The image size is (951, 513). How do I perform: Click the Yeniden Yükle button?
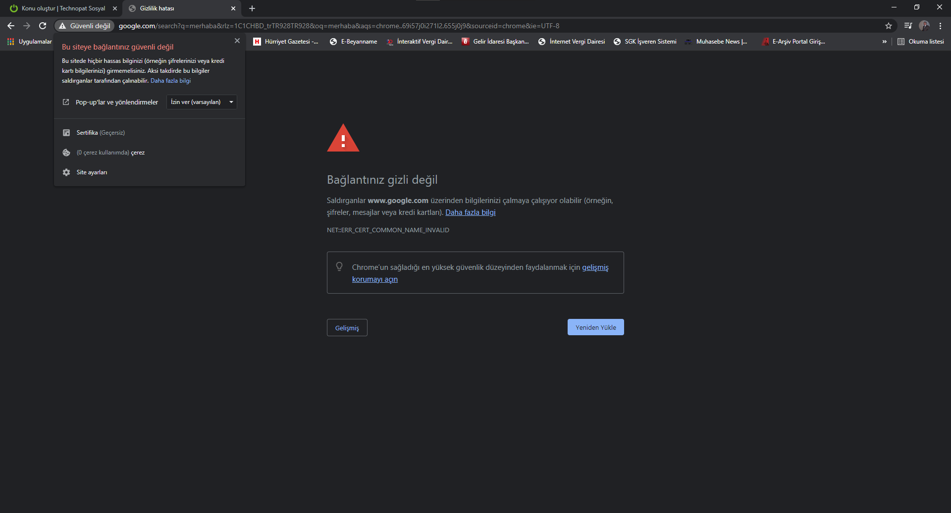596,327
